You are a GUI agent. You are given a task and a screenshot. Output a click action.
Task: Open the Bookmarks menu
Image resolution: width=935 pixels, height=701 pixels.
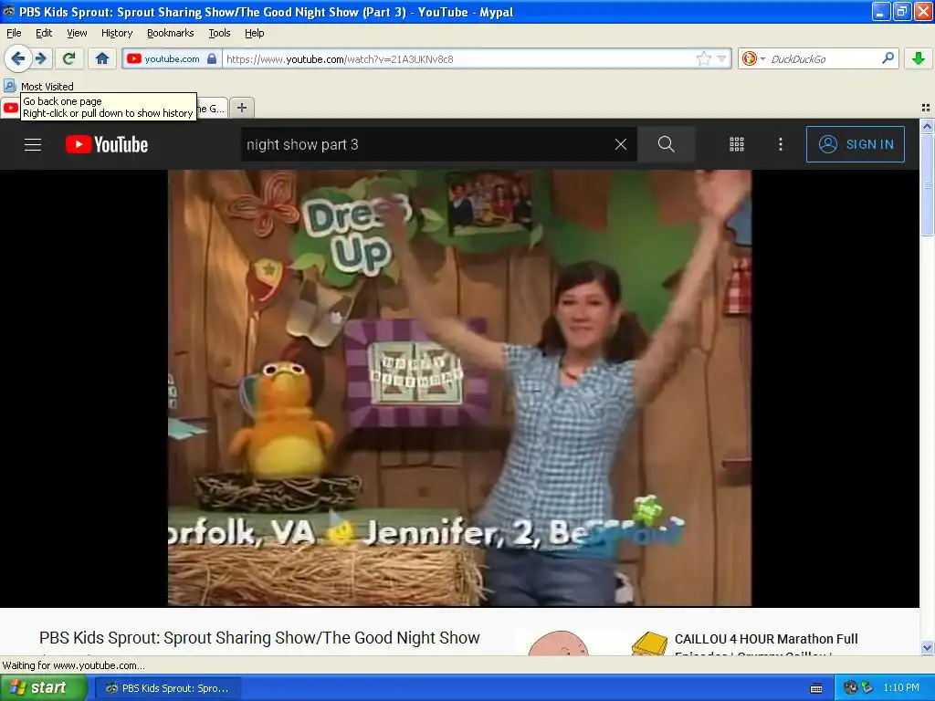pyautogui.click(x=170, y=33)
